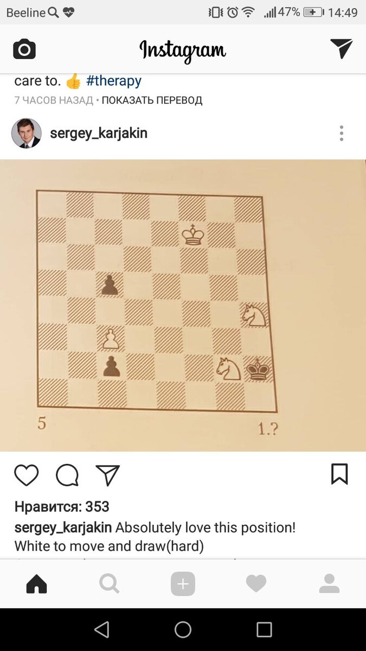This screenshot has width=366, height=651.
Task: Open post options three-dot menu
Action: tap(342, 133)
